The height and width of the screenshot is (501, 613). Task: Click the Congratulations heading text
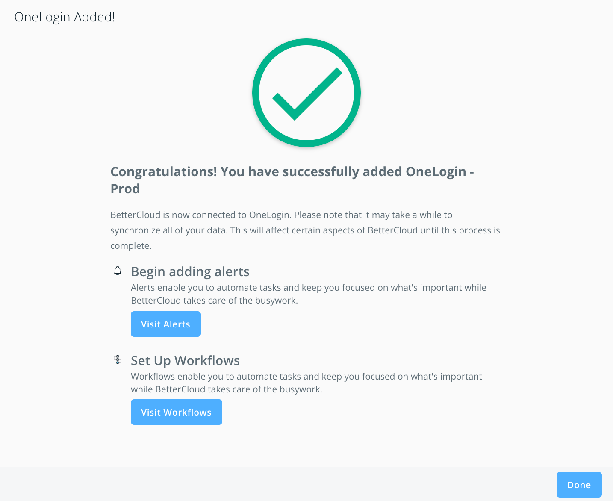292,180
